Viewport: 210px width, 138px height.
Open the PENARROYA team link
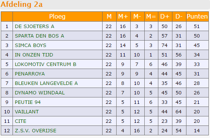[30, 74]
